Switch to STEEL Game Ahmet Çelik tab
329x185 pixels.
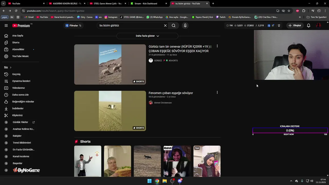pos(107,4)
